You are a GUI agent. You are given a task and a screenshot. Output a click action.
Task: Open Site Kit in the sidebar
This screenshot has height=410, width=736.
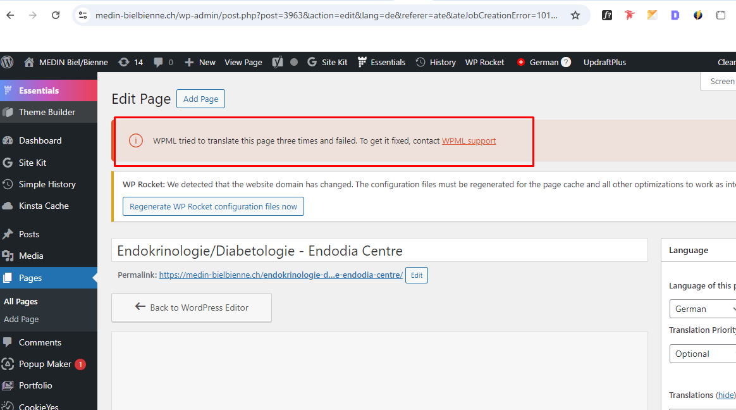click(x=48, y=163)
